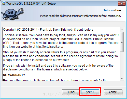
Task: Click the Information header title
Action: (x=112, y=10)
